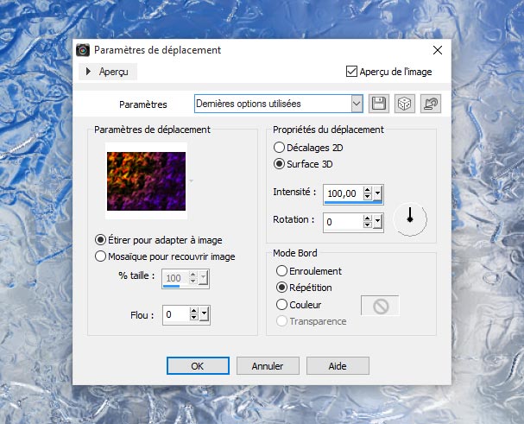
Task: Click the displacement map thumbnail
Action: 146,180
